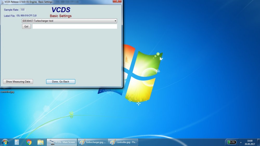Open the Windows Start menu orb
Image resolution: width=260 pixels, height=146 pixels.
(5, 142)
